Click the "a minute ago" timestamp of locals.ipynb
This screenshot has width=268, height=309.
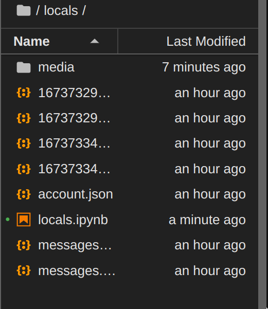coord(207,220)
